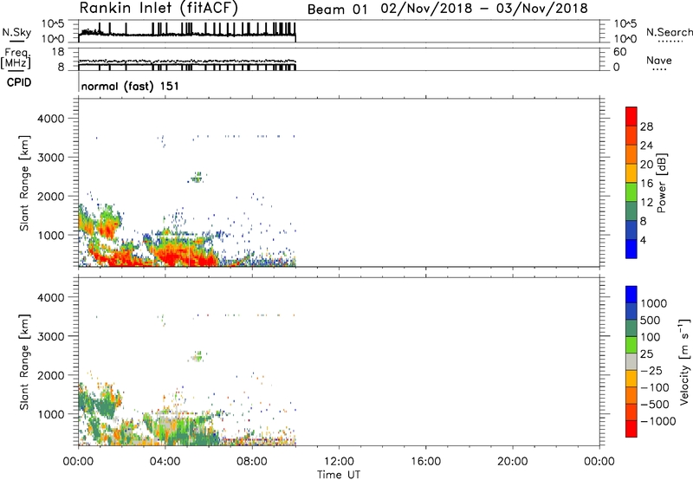
Task: Click the 'Velocity [m s-1]' colorbar label
Action: coord(684,361)
